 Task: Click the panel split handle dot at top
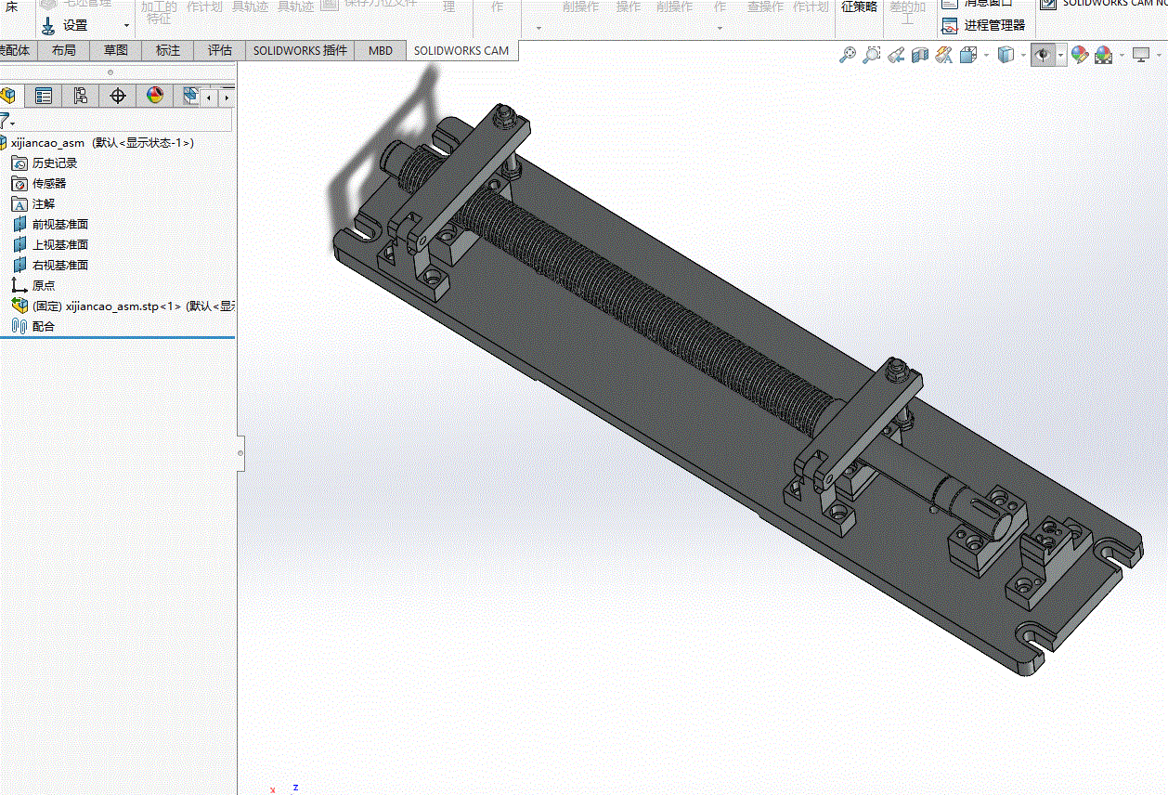pos(110,72)
